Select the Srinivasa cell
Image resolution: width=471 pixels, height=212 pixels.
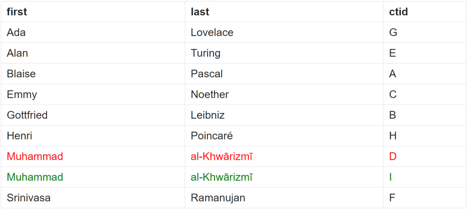click(29, 198)
